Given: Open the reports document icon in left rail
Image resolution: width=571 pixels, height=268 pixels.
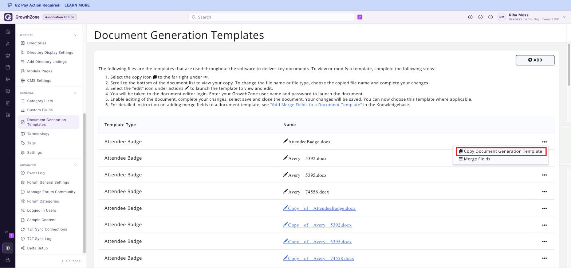Looking at the screenshot, I should (8, 115).
